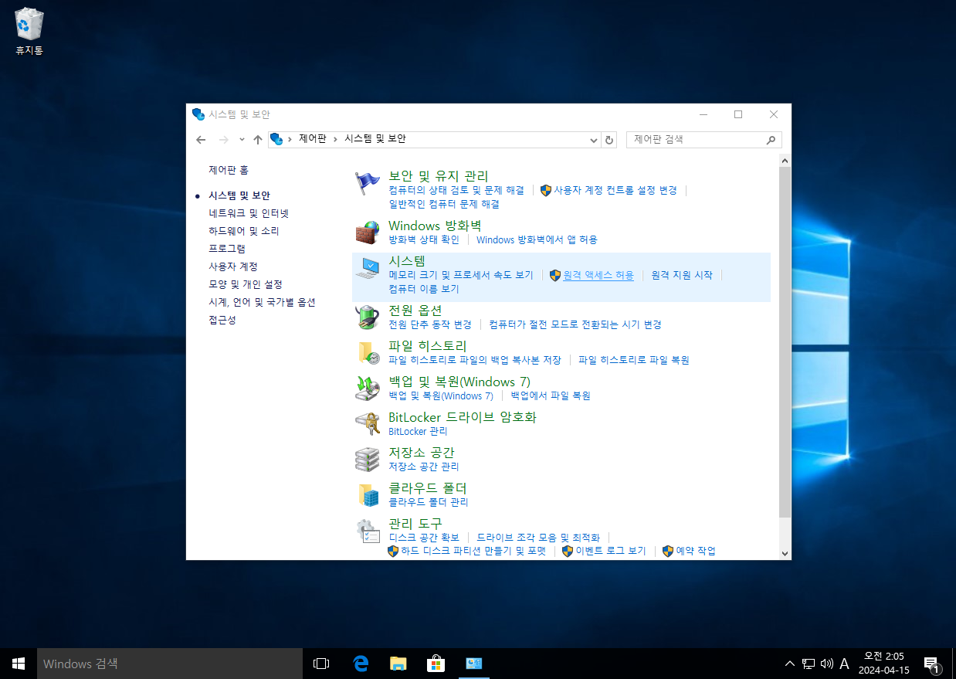Click the 전원 옵션 battery icon
This screenshot has width=956, height=679.
coord(367,317)
